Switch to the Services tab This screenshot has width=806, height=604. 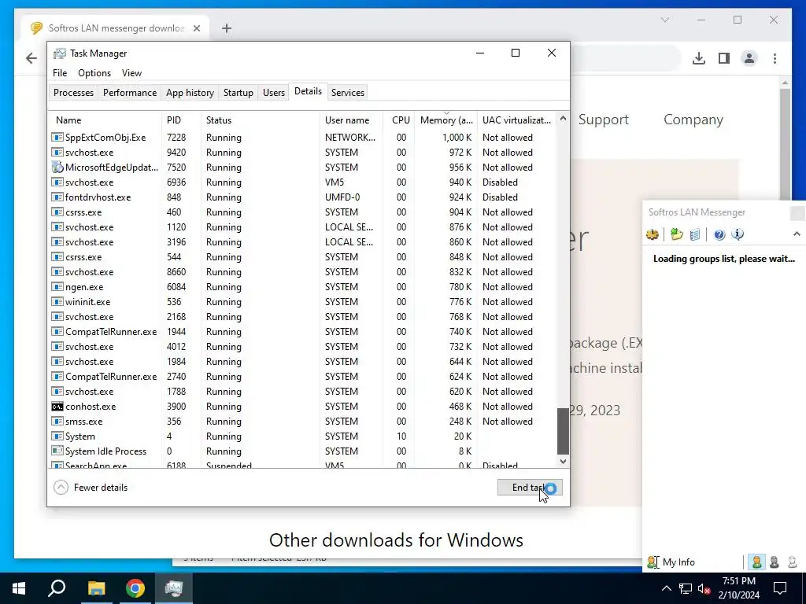click(x=347, y=93)
